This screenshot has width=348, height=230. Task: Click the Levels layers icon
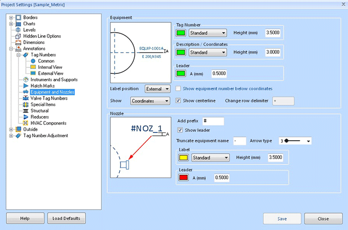18,30
